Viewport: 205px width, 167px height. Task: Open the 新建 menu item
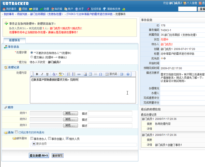tap(34, 9)
